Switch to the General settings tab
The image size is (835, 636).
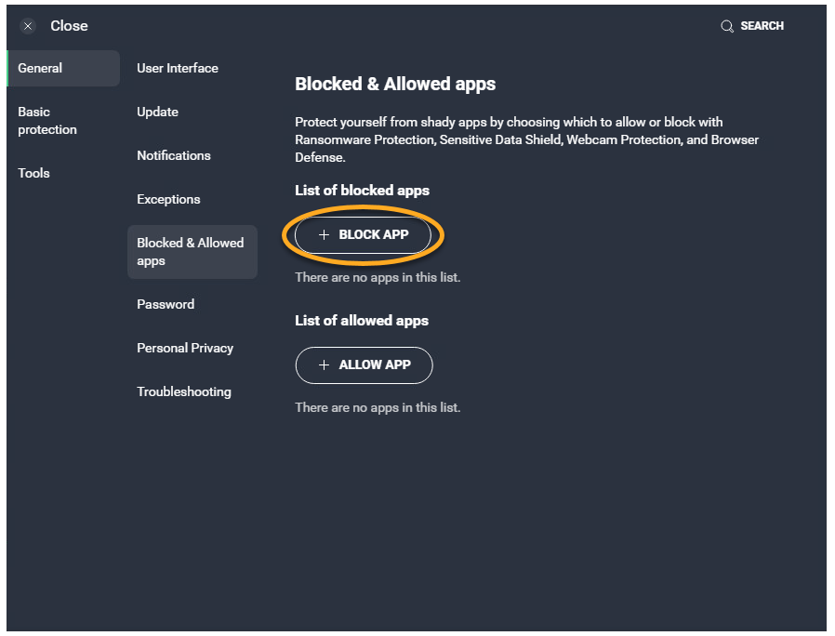coord(40,68)
